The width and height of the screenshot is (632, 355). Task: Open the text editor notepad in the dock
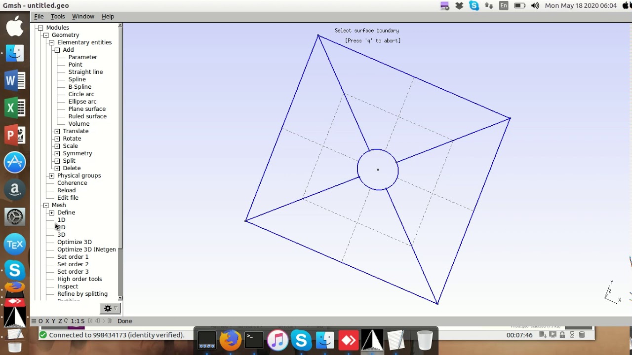pyautogui.click(x=396, y=340)
